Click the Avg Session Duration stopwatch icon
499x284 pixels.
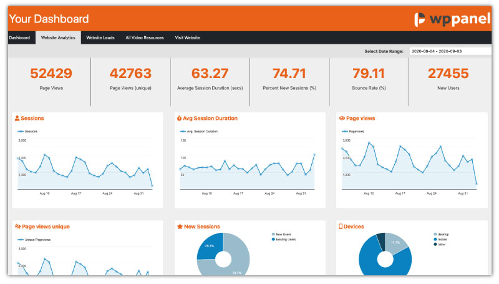(x=179, y=119)
